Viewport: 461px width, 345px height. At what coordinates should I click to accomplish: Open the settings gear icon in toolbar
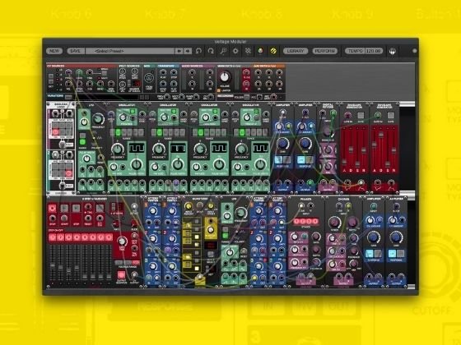pyautogui.click(x=235, y=51)
